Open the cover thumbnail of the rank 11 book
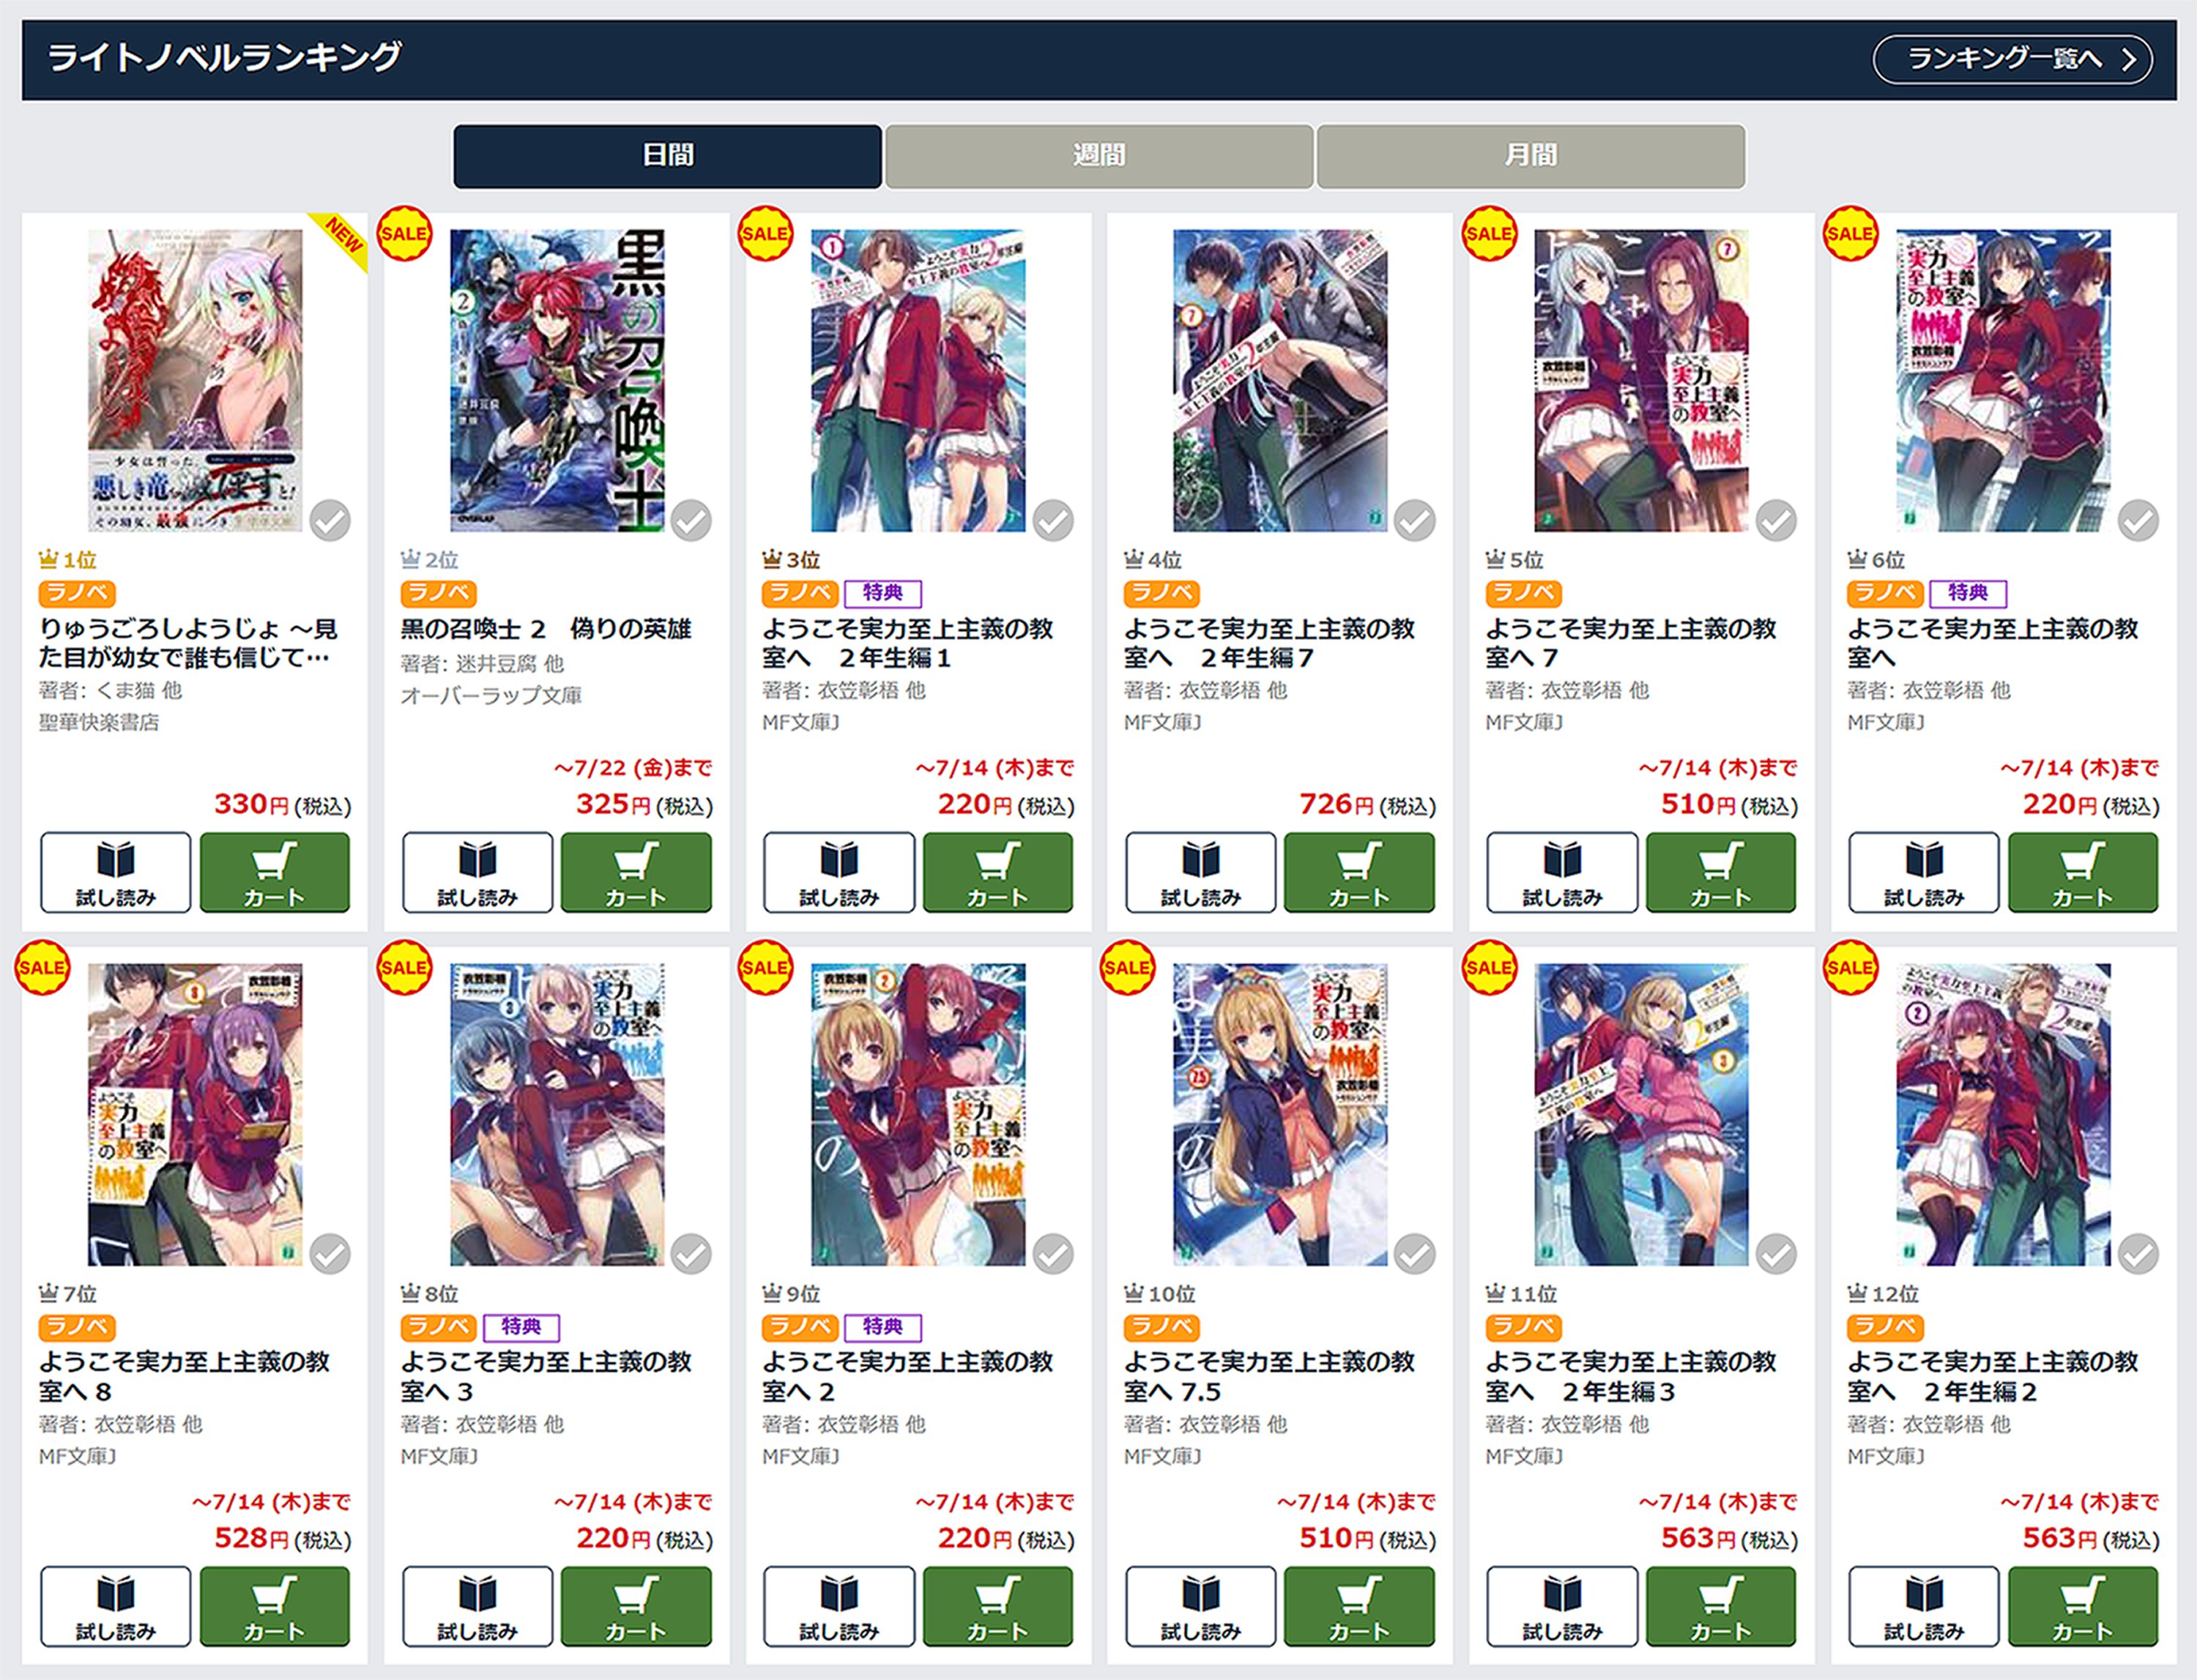2197x1680 pixels. point(1640,1114)
